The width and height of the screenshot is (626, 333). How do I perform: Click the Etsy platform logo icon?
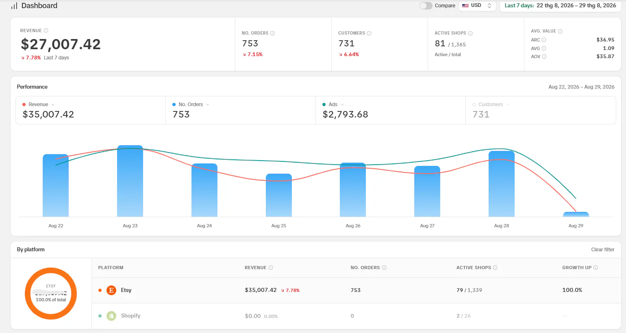[x=111, y=290]
